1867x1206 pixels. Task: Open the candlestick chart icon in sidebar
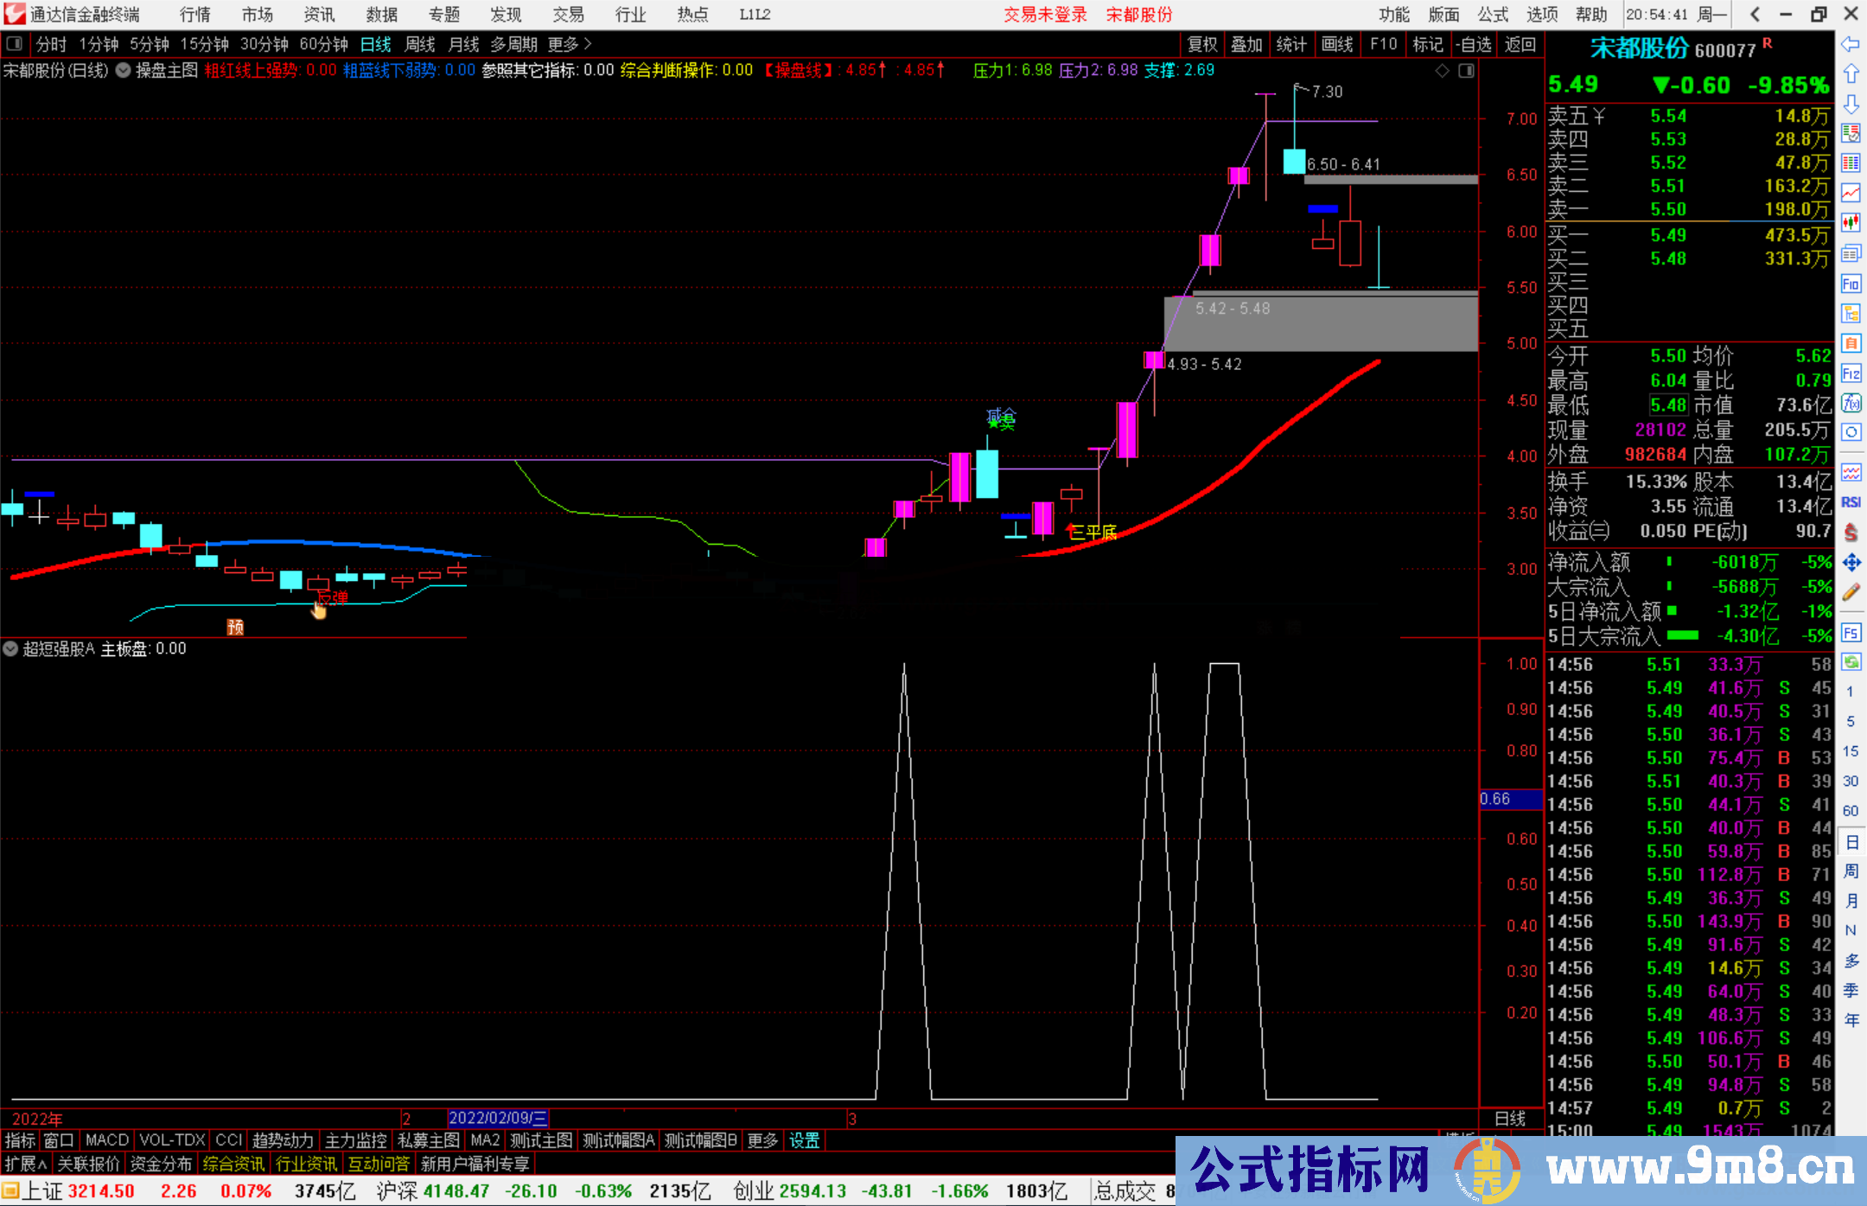tap(1851, 222)
